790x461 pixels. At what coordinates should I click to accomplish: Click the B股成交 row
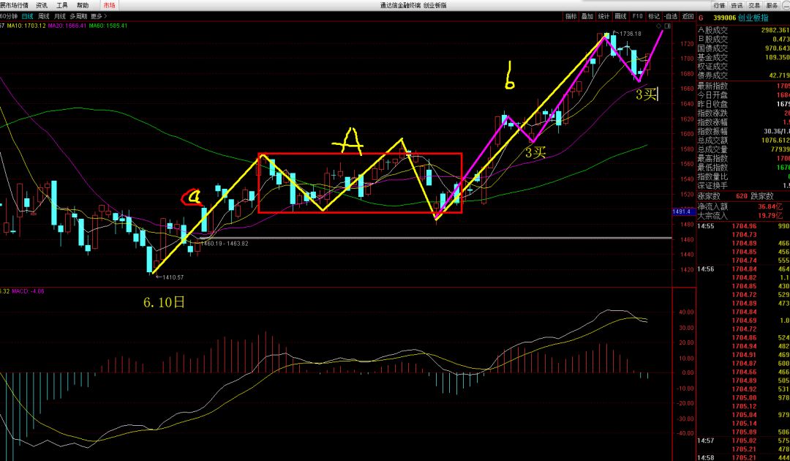(743, 40)
